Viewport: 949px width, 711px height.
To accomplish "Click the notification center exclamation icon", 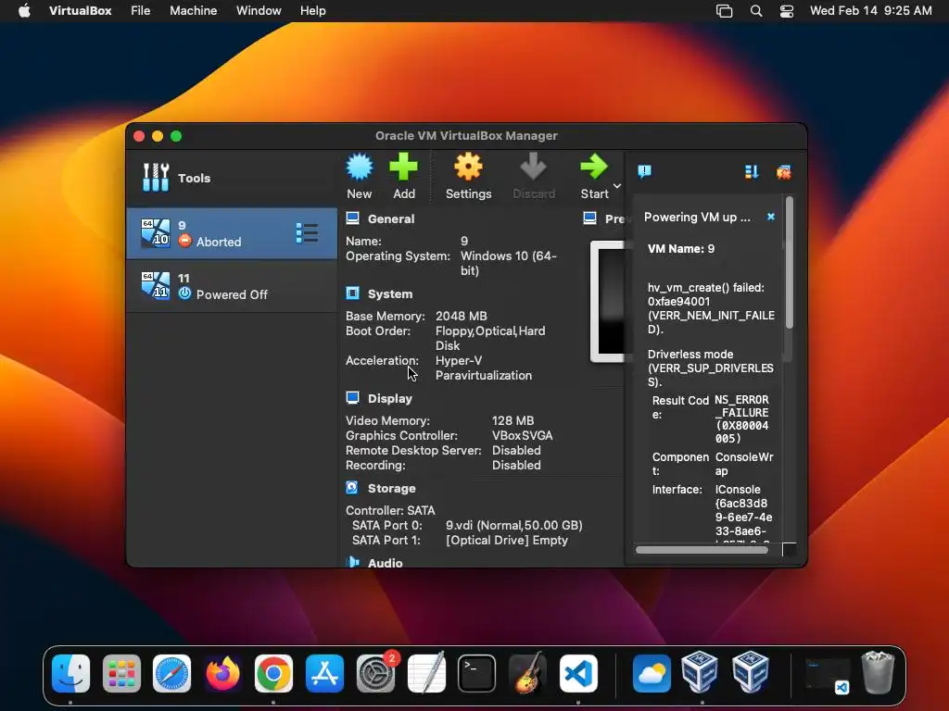I will (x=645, y=171).
